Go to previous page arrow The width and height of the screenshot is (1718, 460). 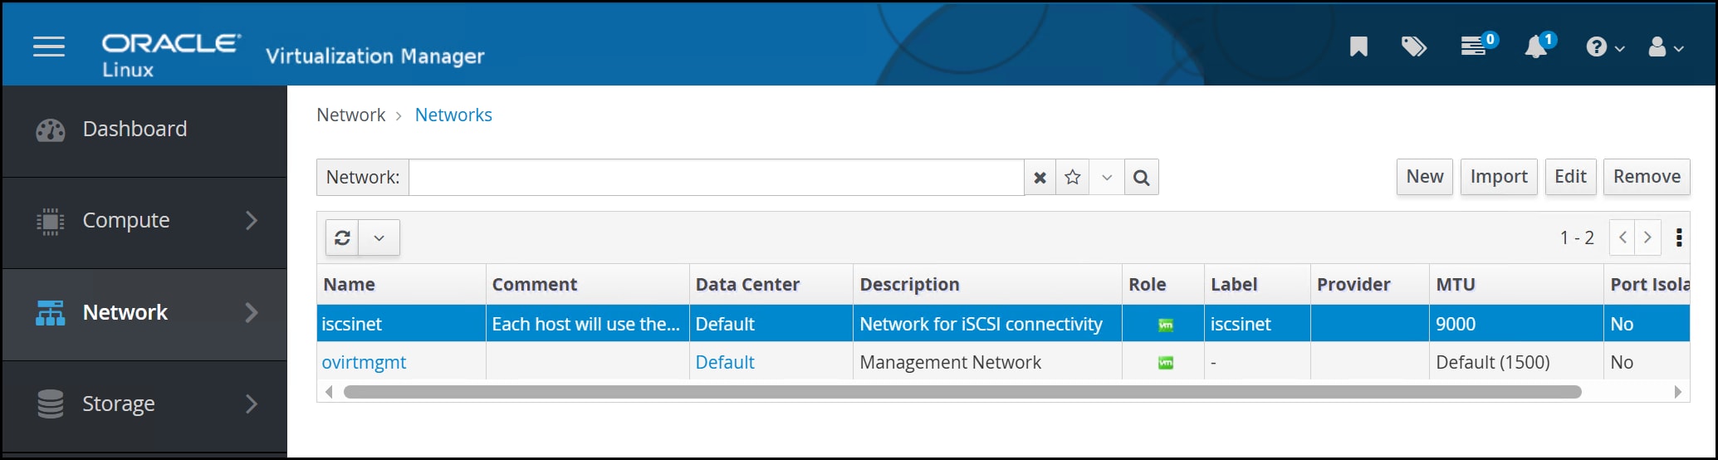(x=1623, y=237)
